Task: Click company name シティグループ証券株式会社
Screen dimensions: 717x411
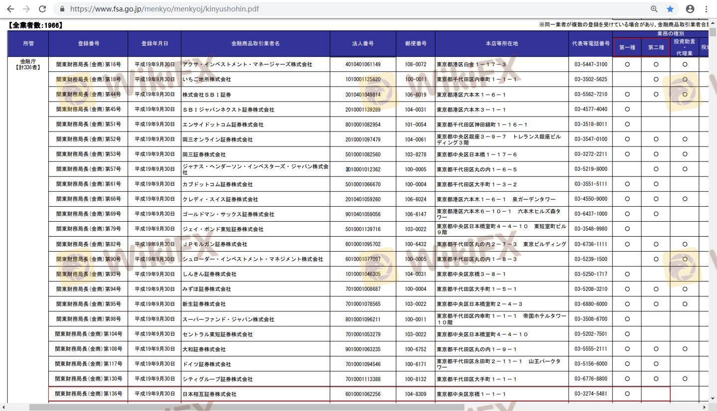Action: click(217, 379)
